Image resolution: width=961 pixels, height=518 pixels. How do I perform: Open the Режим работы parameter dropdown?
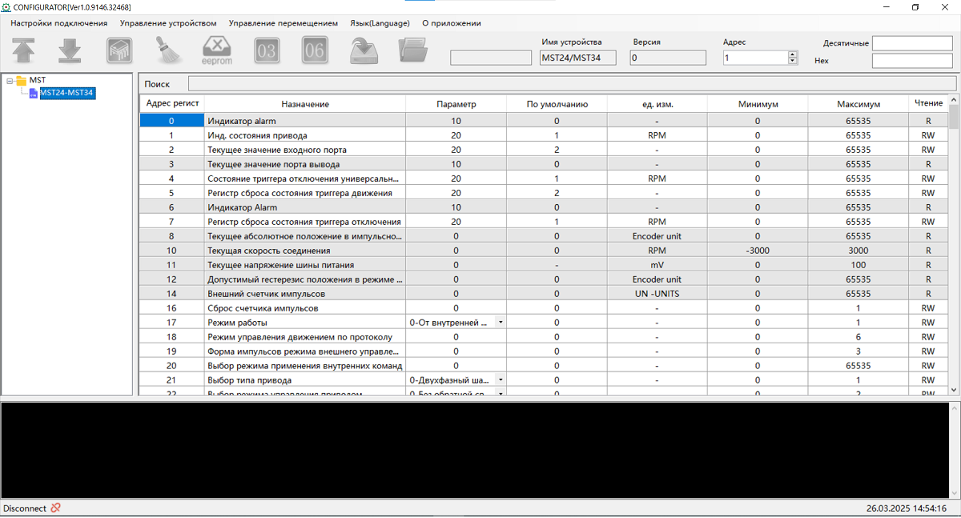(501, 323)
